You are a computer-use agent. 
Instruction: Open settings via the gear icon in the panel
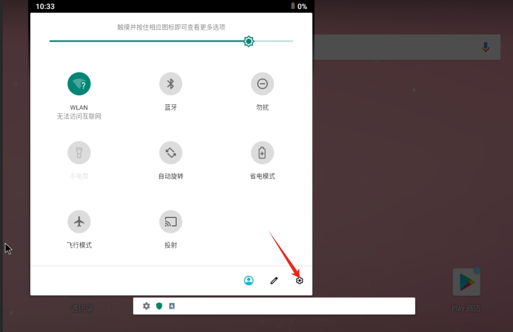click(x=299, y=280)
